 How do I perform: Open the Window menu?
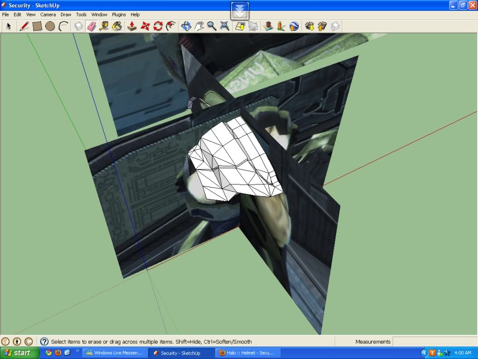(99, 14)
